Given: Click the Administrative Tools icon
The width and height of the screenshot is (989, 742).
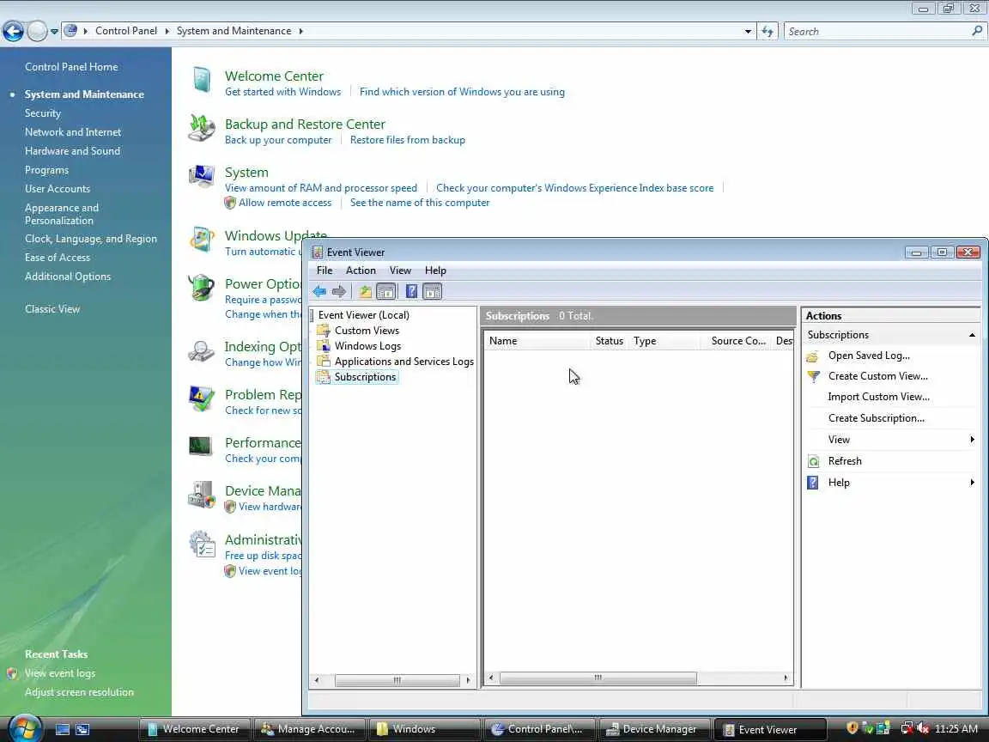Looking at the screenshot, I should click(202, 544).
